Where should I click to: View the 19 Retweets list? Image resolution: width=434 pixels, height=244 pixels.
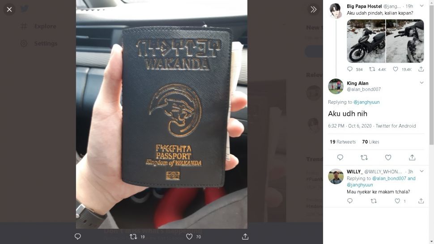click(x=343, y=142)
